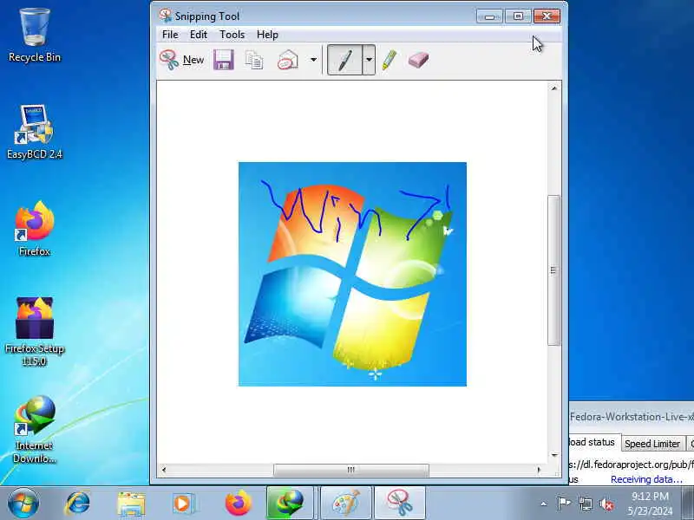Open the Send Snip dropdown arrow

tap(313, 60)
